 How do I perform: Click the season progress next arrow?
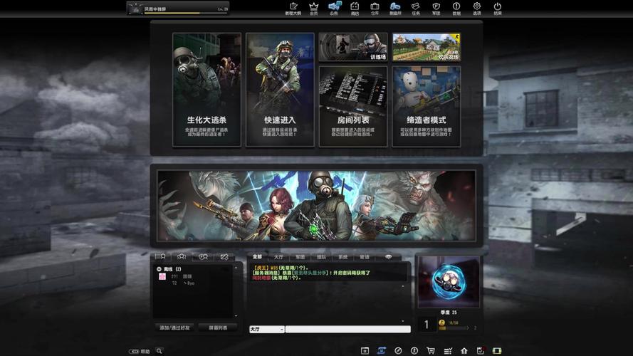pos(468,328)
